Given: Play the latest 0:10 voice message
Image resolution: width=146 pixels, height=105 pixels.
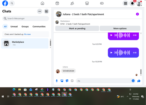Looking at the screenshot, I should tap(111, 53).
